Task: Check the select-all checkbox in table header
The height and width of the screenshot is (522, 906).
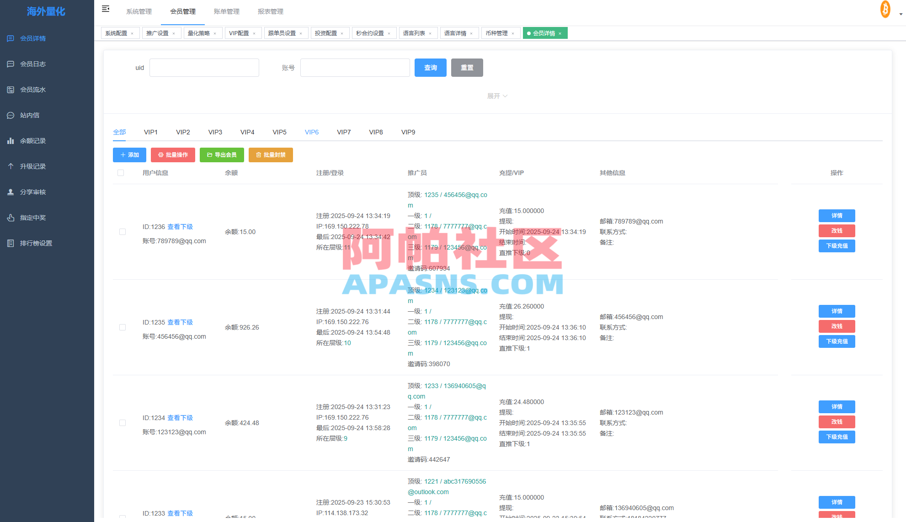Action: (121, 172)
